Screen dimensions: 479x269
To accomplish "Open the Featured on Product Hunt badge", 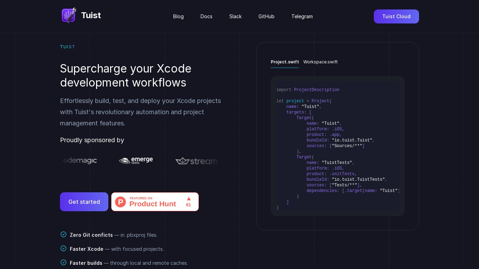I will pos(155,202).
